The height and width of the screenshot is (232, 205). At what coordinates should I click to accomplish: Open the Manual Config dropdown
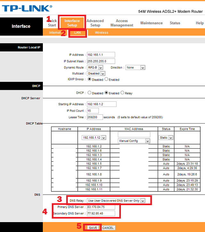(x=134, y=141)
